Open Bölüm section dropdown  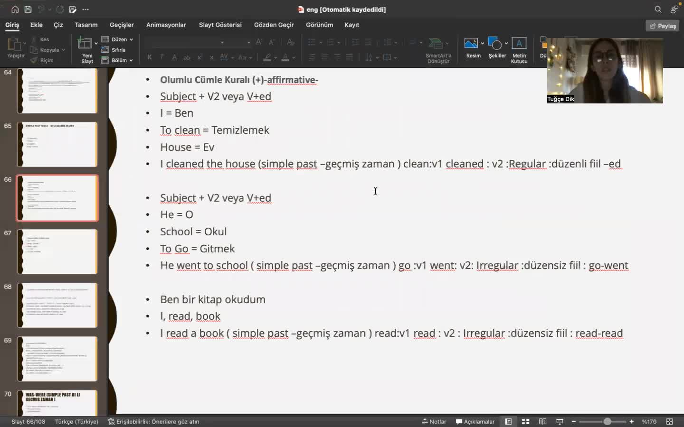click(x=117, y=60)
